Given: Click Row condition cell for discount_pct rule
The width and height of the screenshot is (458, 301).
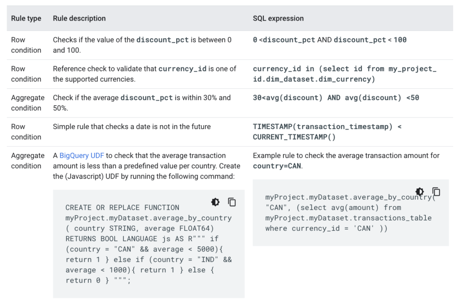Looking at the screenshot, I should tap(26, 45).
